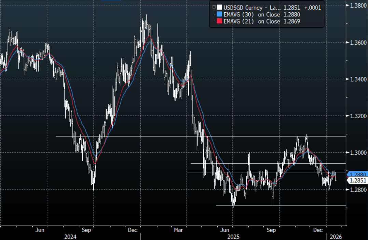Click the 2025 year label on time axis

click(x=233, y=237)
